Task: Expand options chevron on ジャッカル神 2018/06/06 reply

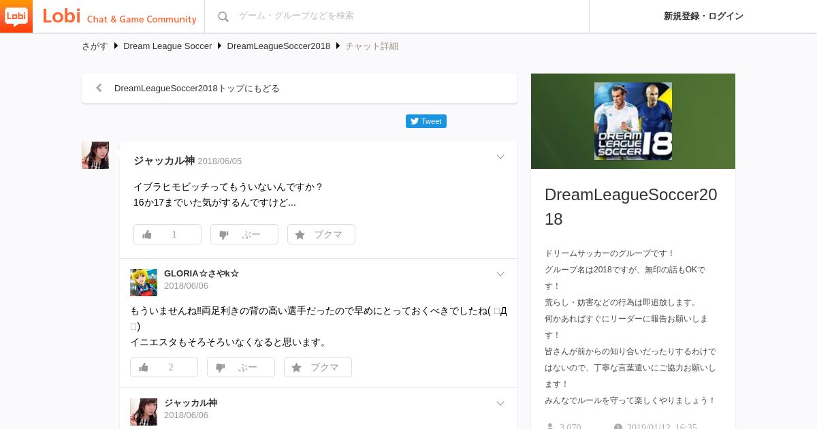Action: pos(500,404)
